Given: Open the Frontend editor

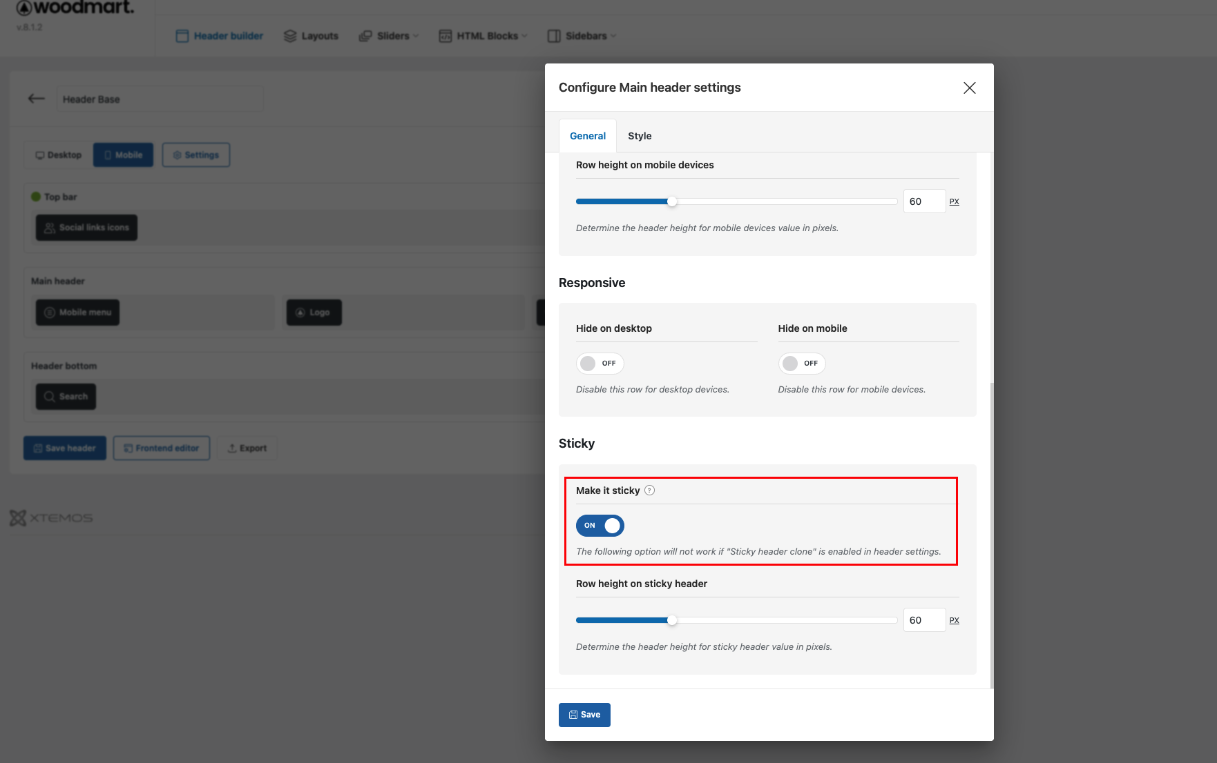Looking at the screenshot, I should pos(162,448).
